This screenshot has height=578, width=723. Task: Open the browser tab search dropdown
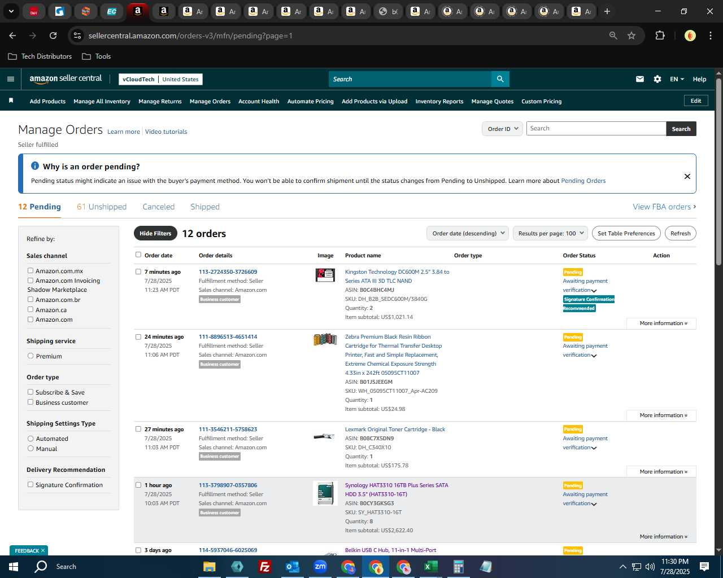click(x=11, y=11)
